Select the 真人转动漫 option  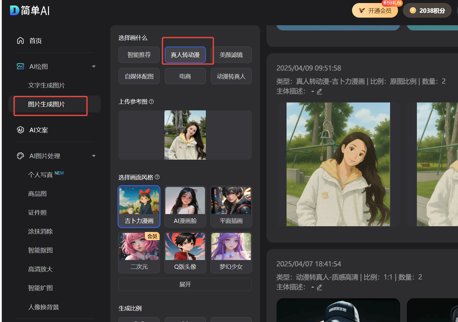(x=185, y=55)
